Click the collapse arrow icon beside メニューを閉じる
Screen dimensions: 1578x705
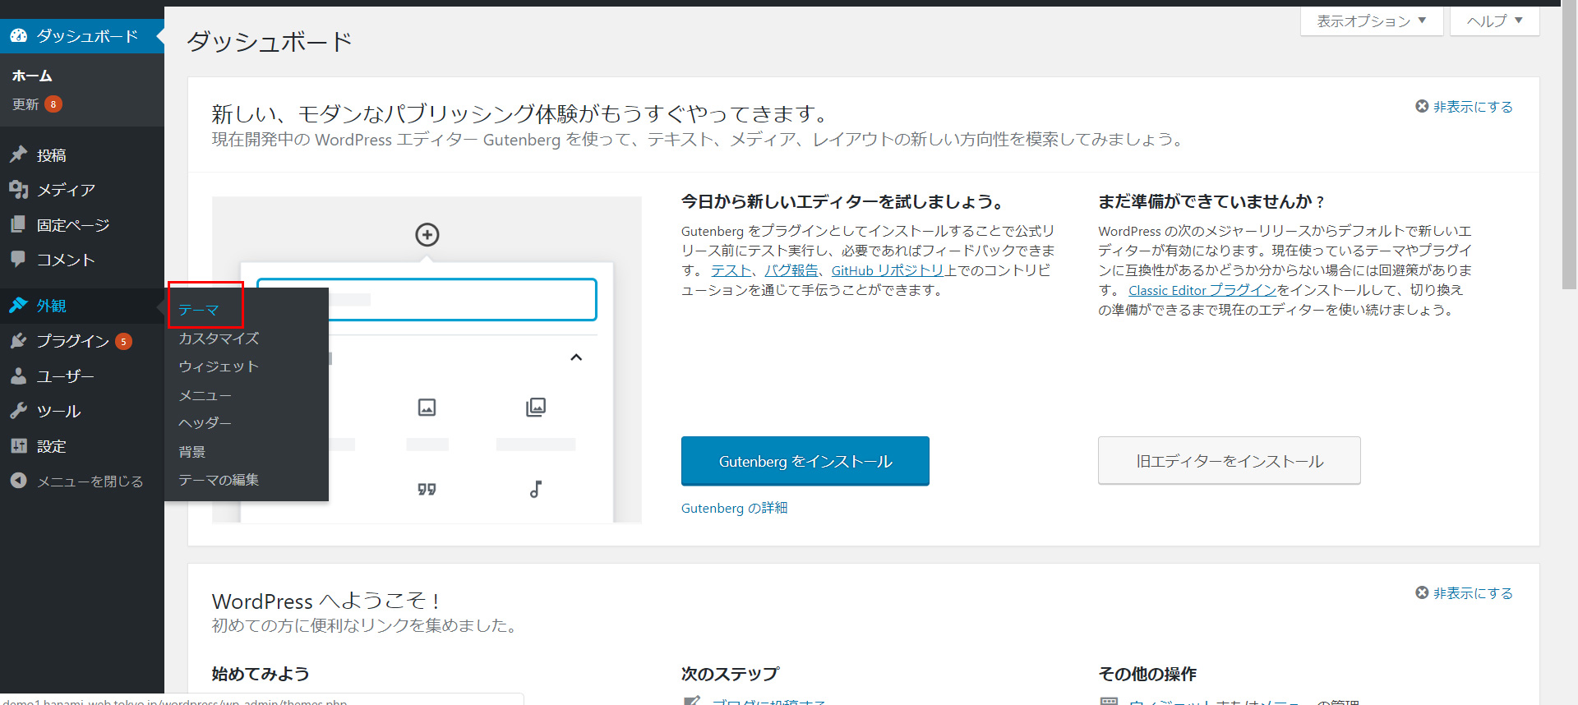click(x=19, y=481)
